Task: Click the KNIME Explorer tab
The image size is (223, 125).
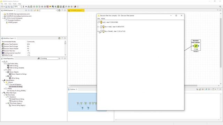Action: [x=8, y=10]
